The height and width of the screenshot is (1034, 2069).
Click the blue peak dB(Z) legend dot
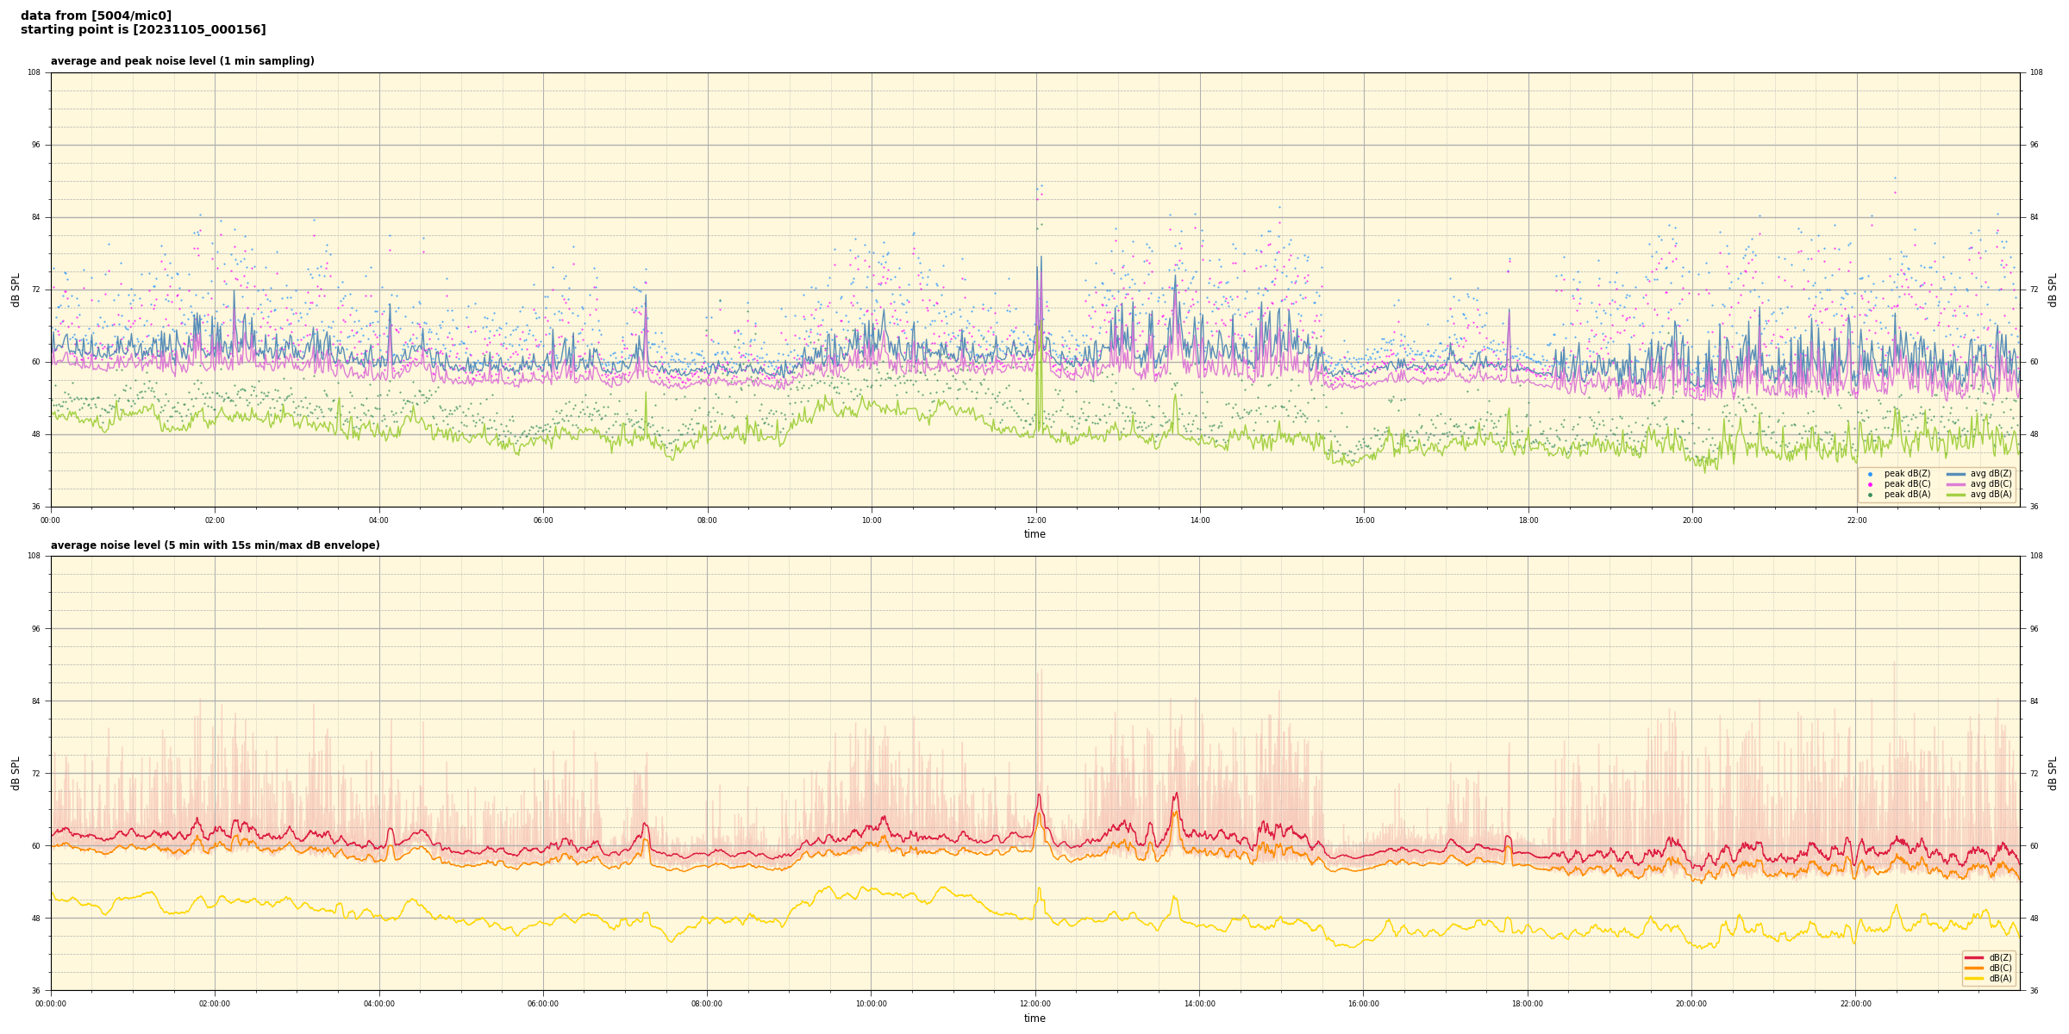tap(1870, 474)
